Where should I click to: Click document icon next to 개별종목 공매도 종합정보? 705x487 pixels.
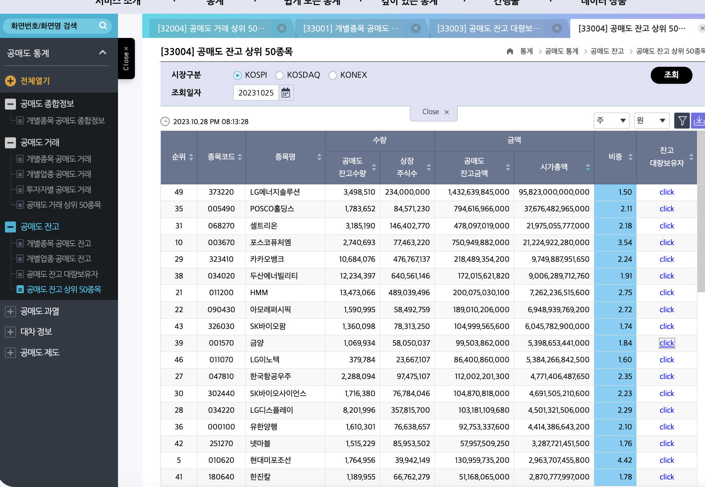[20, 121]
